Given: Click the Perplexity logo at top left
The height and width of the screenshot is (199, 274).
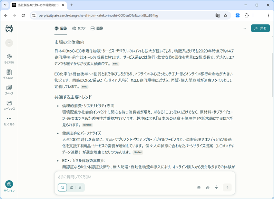Looking at the screenshot, I should pyautogui.click(x=9, y=28).
